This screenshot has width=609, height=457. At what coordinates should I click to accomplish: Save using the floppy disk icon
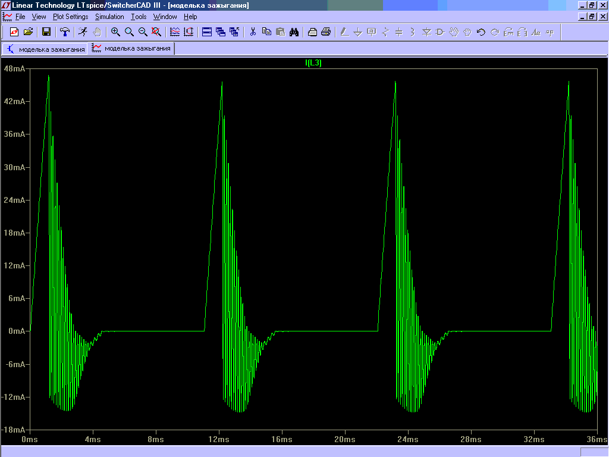46,32
